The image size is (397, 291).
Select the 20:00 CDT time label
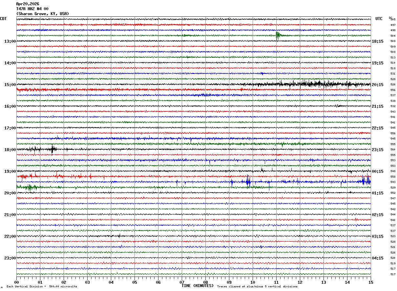click(x=10, y=193)
